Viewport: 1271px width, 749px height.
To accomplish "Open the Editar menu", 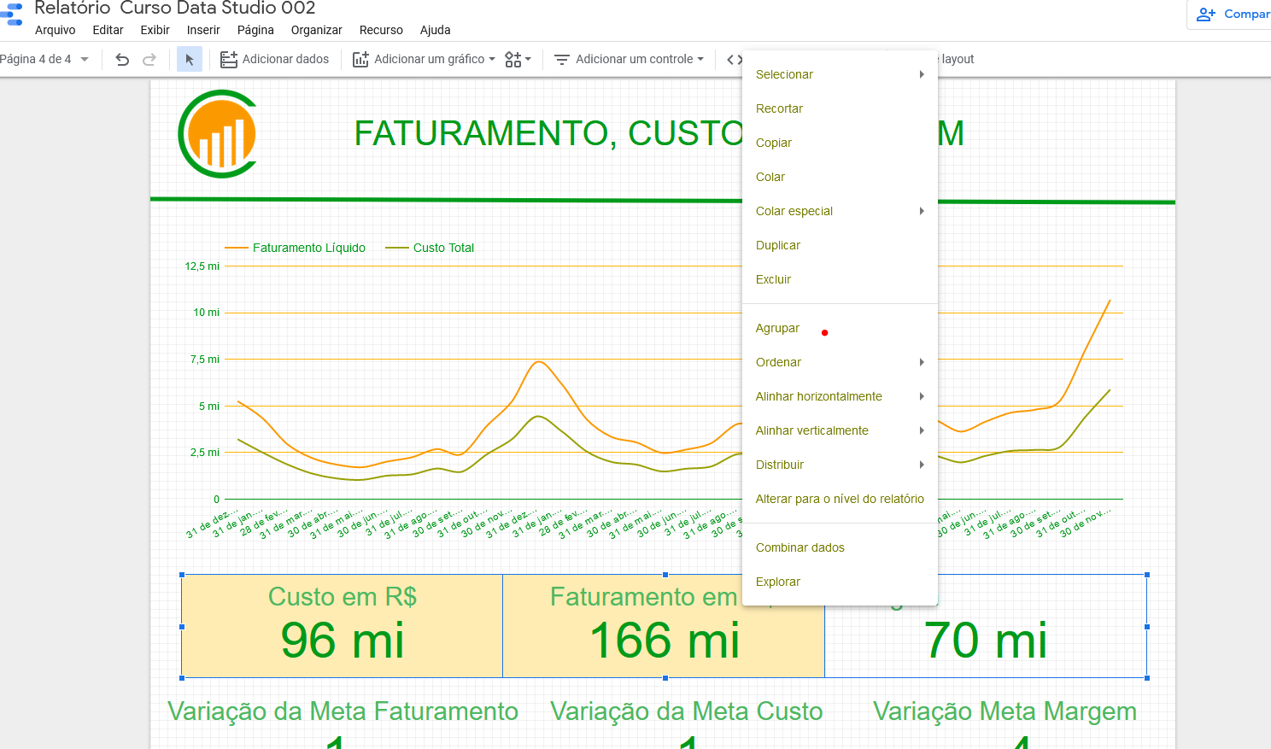I will pyautogui.click(x=108, y=30).
